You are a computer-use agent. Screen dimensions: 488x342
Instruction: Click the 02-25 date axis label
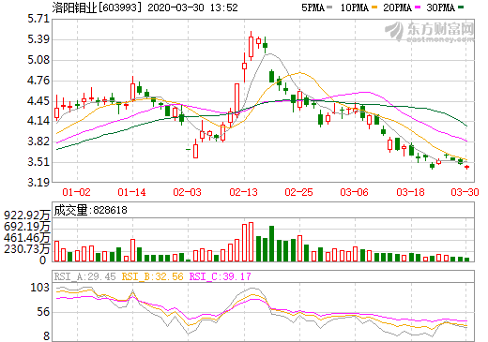pos(298,192)
